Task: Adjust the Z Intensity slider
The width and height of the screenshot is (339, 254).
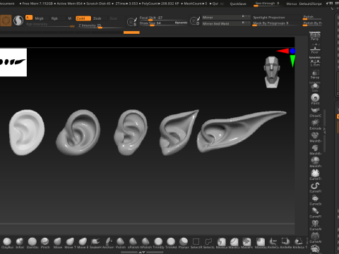Action: tap(100, 25)
